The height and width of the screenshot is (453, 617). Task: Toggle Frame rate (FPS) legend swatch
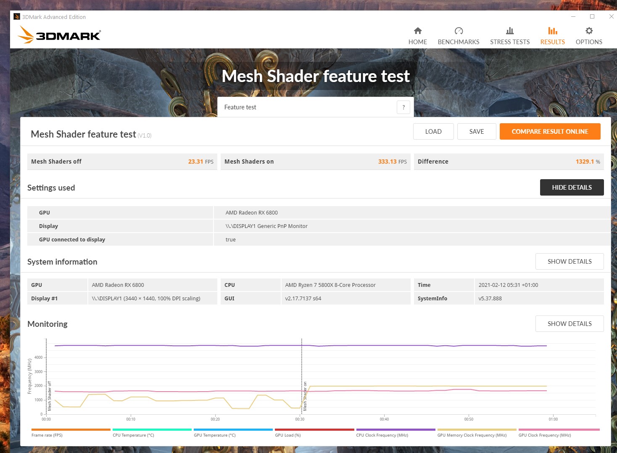[x=71, y=429]
